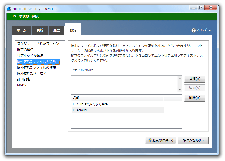Screen dimensions: 225x161
Task: Switch to the 更新 tab
Action: [x=40, y=30]
